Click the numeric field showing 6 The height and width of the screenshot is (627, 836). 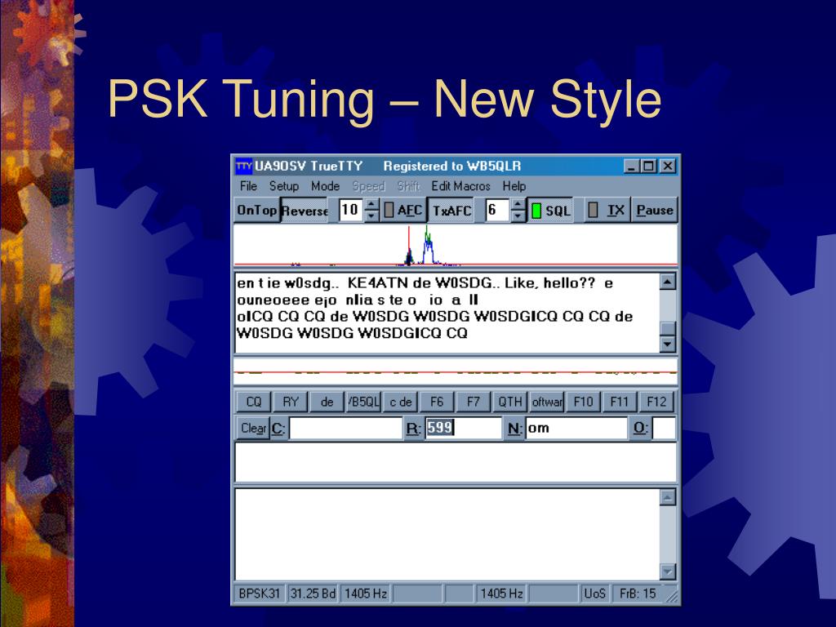[x=497, y=210]
